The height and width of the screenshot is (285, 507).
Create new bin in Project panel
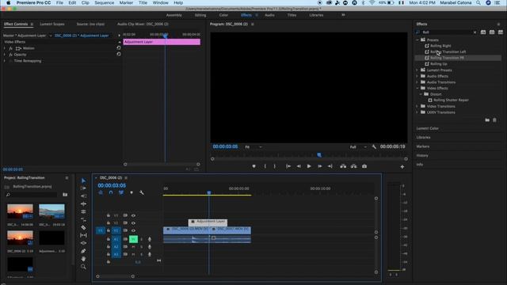[65, 195]
